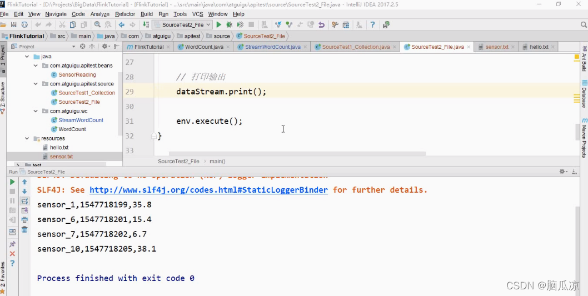Viewport: 588px width, 296px height.
Task: Click the Build project icon
Action: [146, 25]
